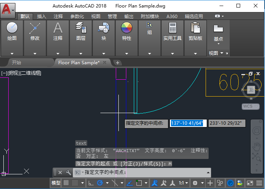Image resolution: width=265 pixels, height=189 pixels.
Task: Open the 绘图 (Draw) panel icon
Action: pos(12,28)
